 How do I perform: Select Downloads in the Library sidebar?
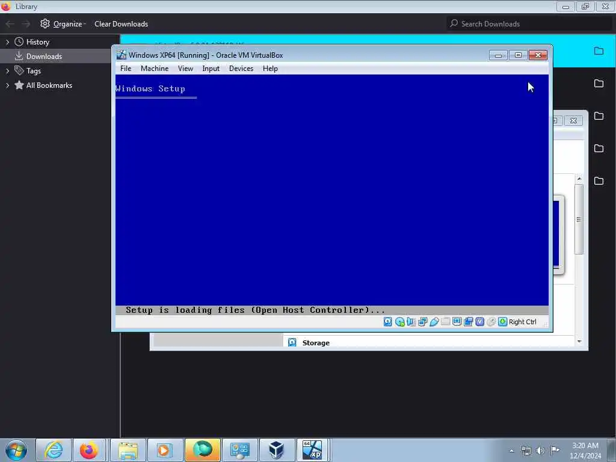tap(44, 56)
